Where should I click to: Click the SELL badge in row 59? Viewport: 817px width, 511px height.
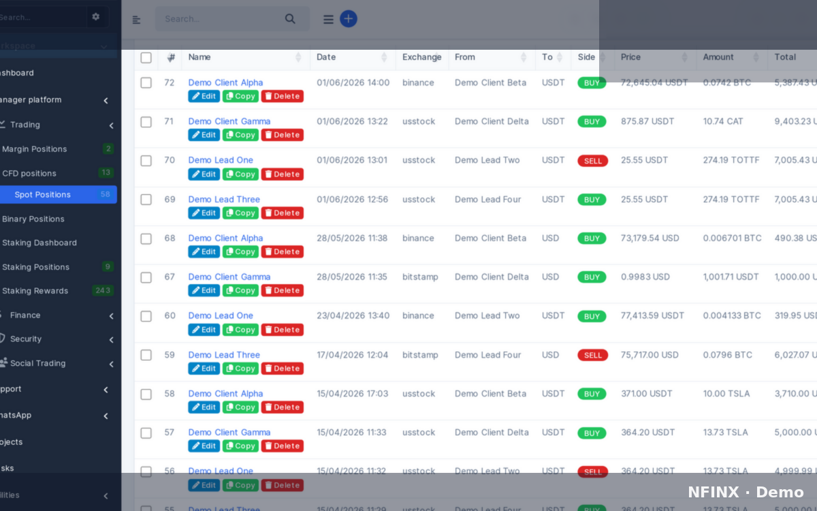592,355
